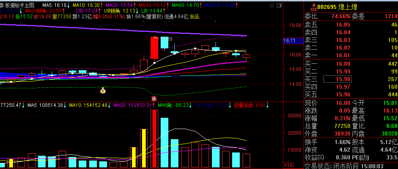Click the 总量 77250 value
The image size is (398, 169).
click(343, 126)
